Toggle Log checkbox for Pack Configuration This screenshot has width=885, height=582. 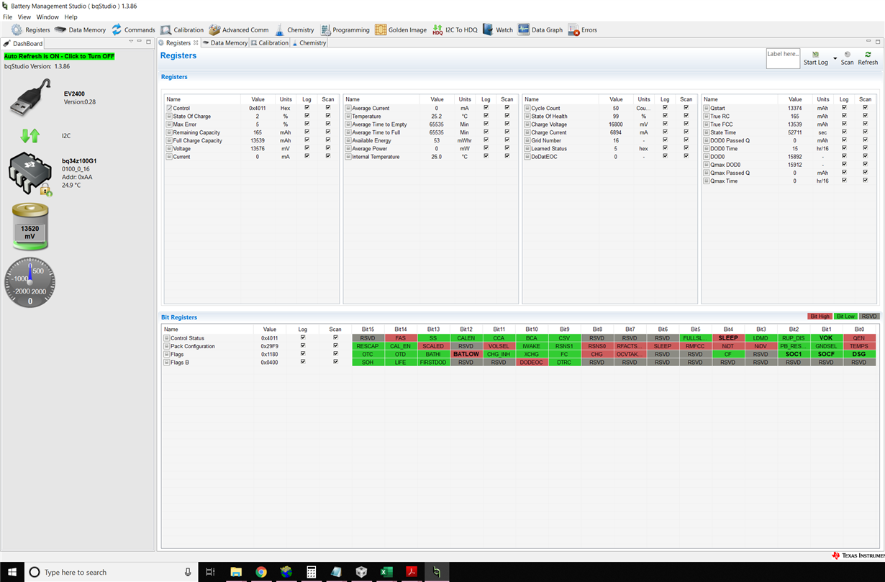pos(303,346)
